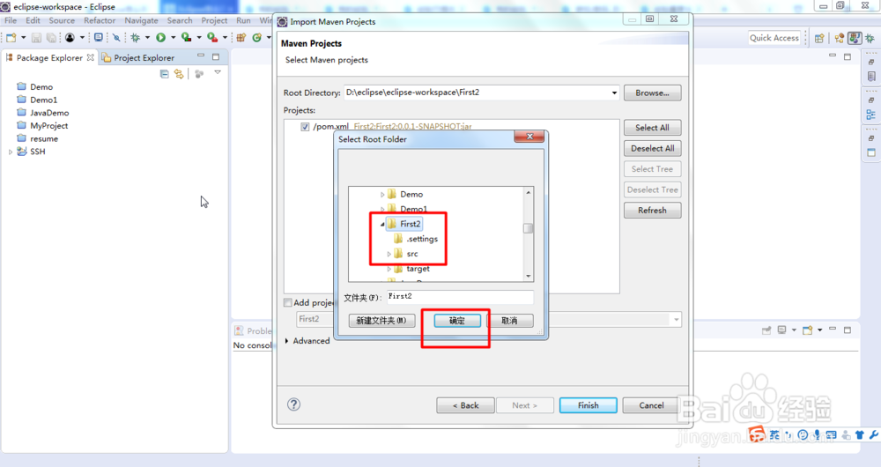Click the New wizard toolbar icon
Image resolution: width=881 pixels, height=467 pixels.
[11, 38]
